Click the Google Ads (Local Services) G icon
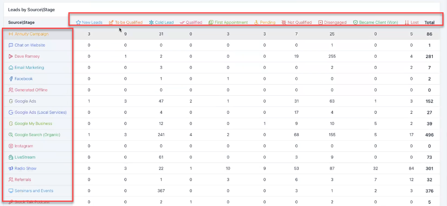Viewport: 447px width, 206px height. pos(11,112)
